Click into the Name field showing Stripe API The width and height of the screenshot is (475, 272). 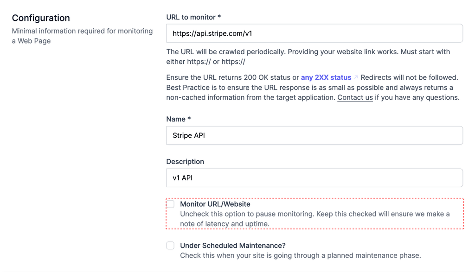coord(315,135)
